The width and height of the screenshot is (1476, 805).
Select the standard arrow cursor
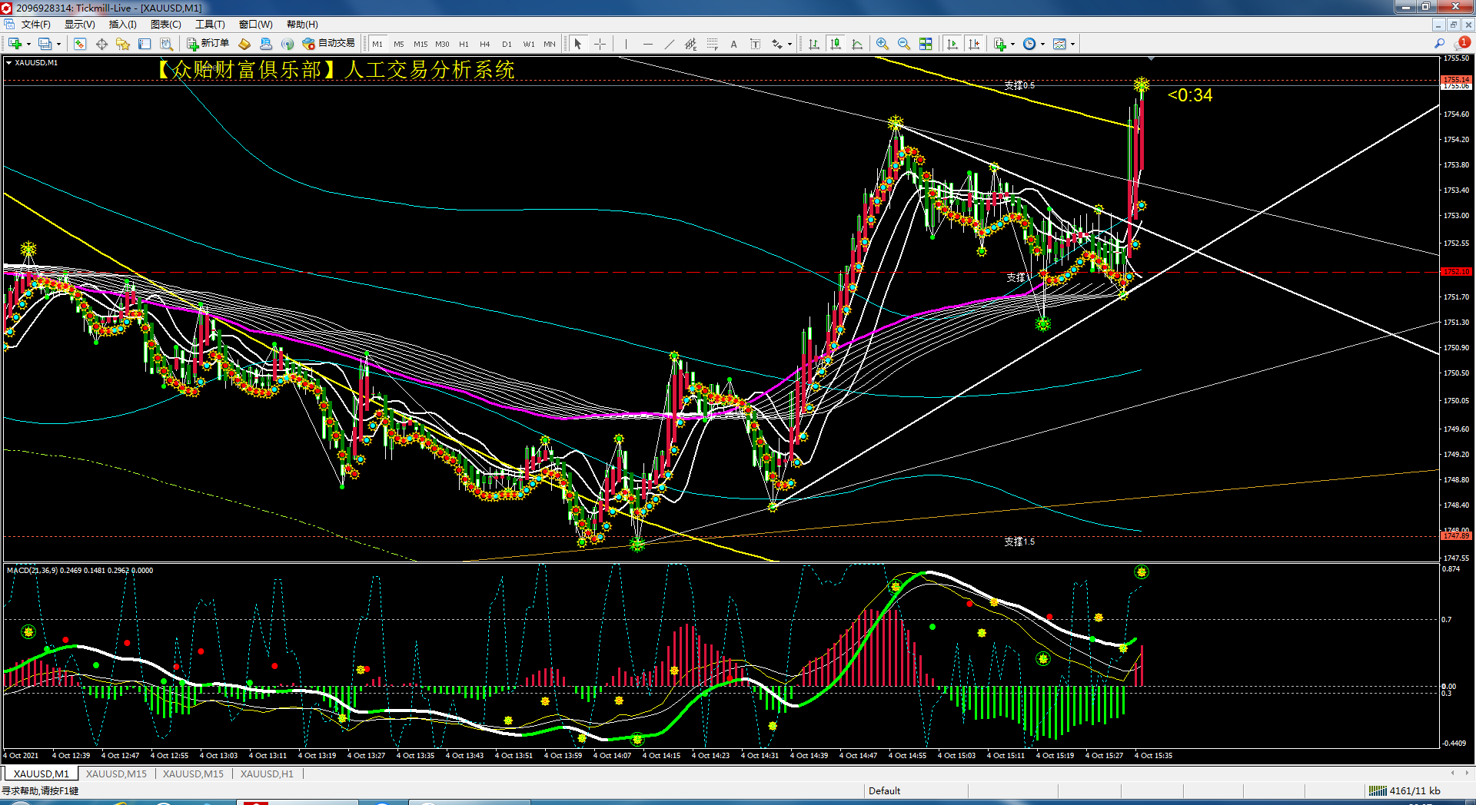[578, 44]
